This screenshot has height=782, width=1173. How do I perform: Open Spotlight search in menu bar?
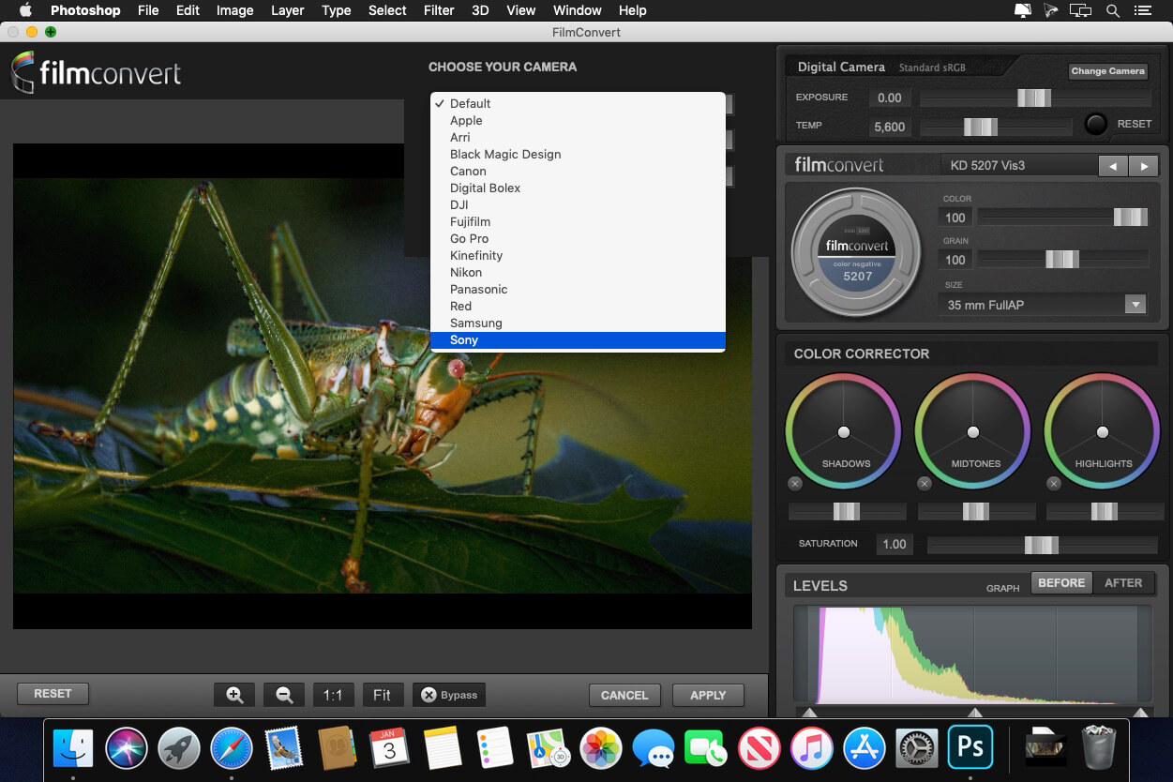coord(1113,10)
